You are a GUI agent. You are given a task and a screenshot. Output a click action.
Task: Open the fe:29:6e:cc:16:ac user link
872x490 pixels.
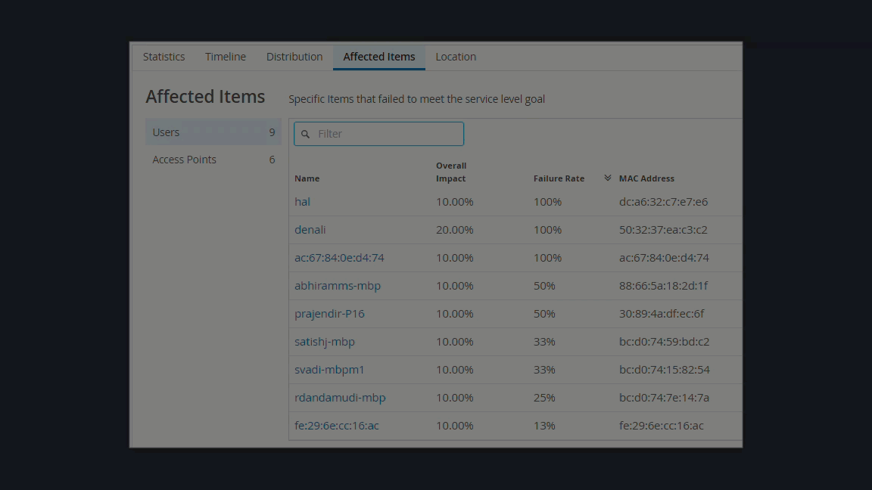coord(337,426)
